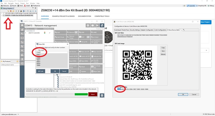
Task: Expand CP2102N USB to UART Bridge Controller node
Action: (x=2, y=14)
